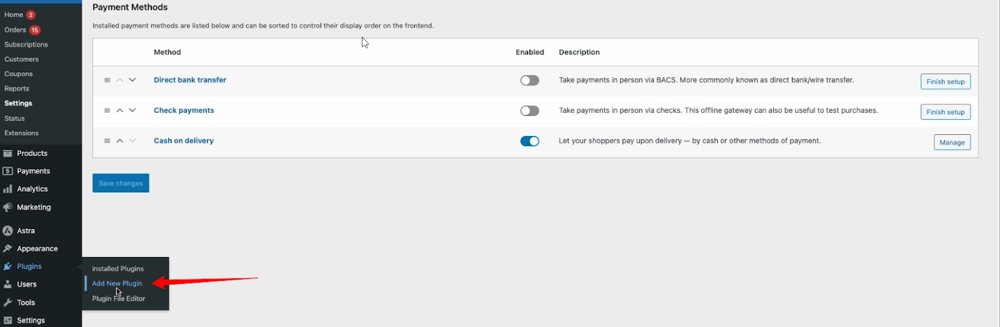Move Cash on delivery up with arrow
Viewport: 1000px width, 327px height.
click(120, 141)
